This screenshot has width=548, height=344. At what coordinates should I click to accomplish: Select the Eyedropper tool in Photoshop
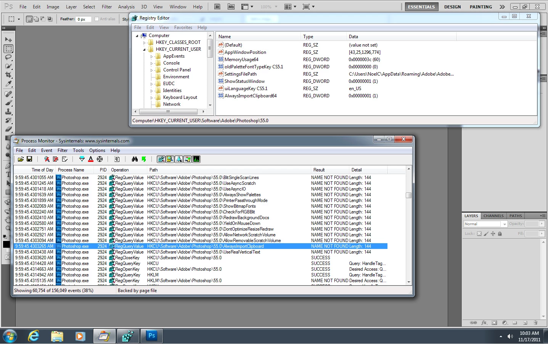coord(8,84)
